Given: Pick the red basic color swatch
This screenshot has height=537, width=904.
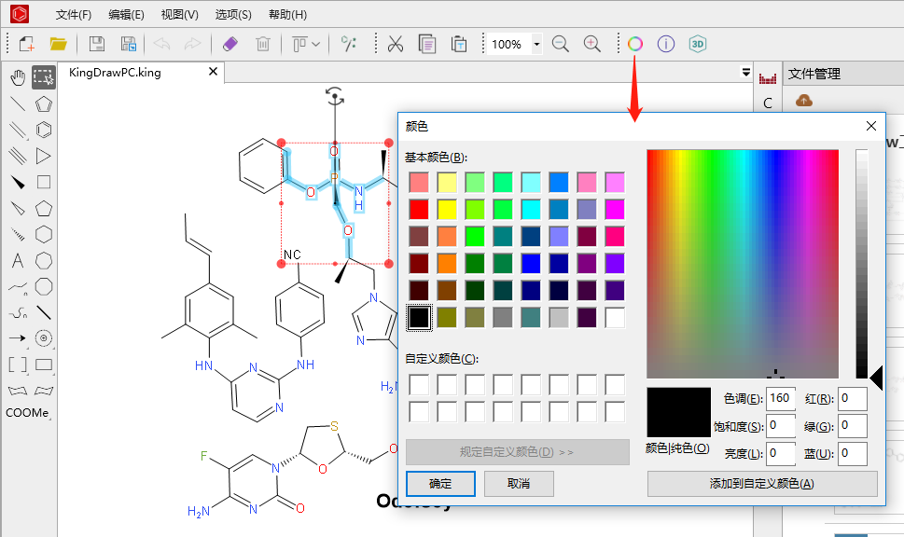Looking at the screenshot, I should [x=419, y=209].
